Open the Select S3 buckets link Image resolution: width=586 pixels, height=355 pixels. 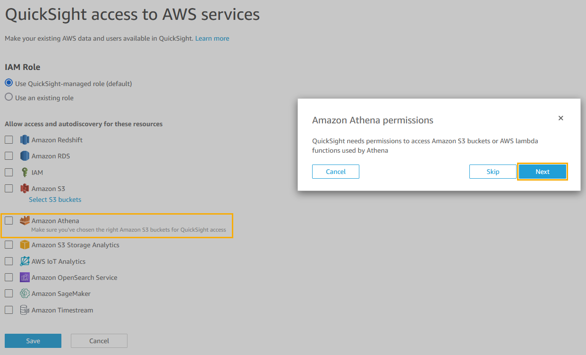(55, 199)
